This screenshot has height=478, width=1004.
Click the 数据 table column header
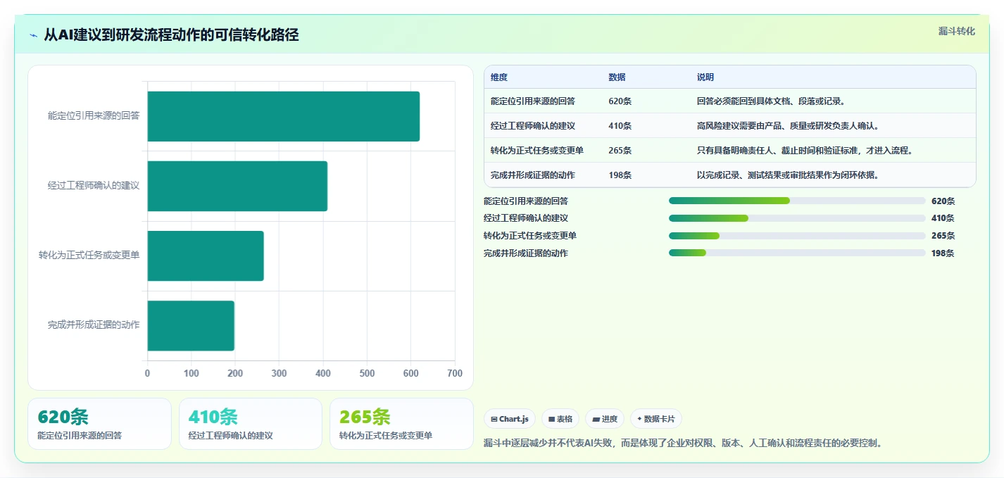[x=617, y=77]
